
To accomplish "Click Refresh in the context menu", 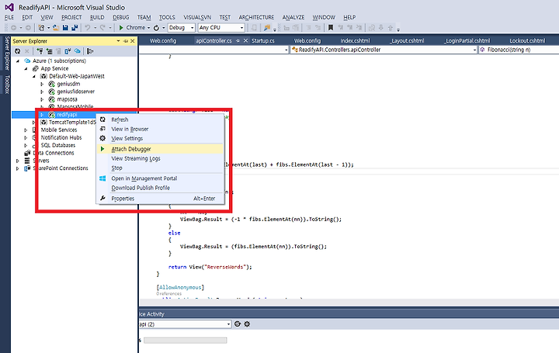I will coord(161,119).
